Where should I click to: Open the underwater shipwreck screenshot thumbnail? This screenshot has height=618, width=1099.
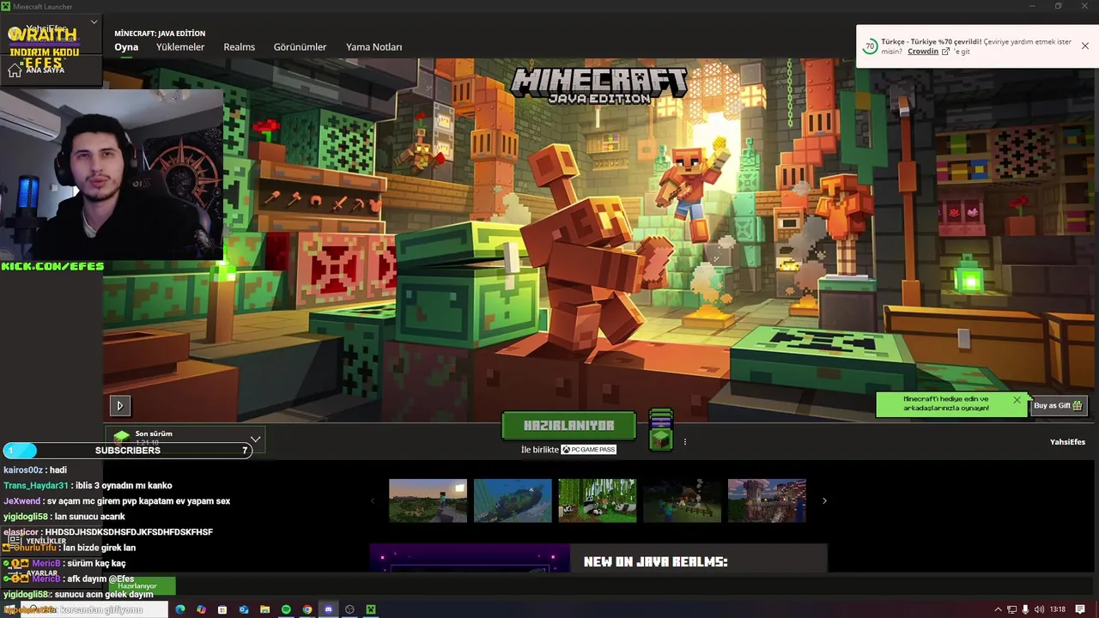pyautogui.click(x=513, y=500)
